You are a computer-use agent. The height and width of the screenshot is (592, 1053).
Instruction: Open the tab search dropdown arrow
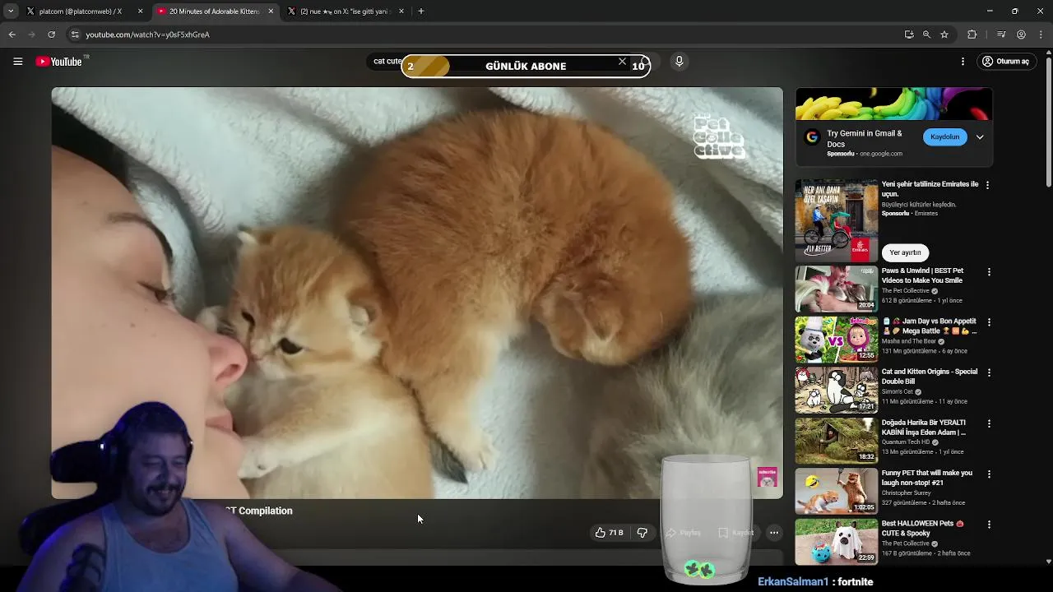point(11,12)
